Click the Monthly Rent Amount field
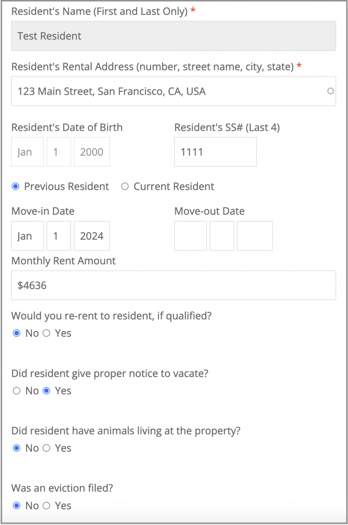The image size is (348, 525). click(x=173, y=285)
